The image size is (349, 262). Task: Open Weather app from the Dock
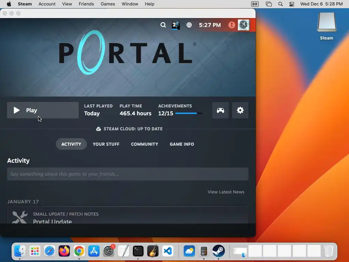point(189,251)
